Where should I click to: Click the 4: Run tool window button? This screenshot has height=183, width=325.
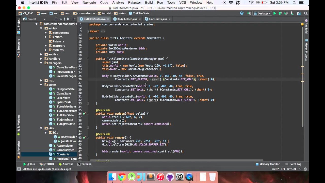[x=29, y=164]
